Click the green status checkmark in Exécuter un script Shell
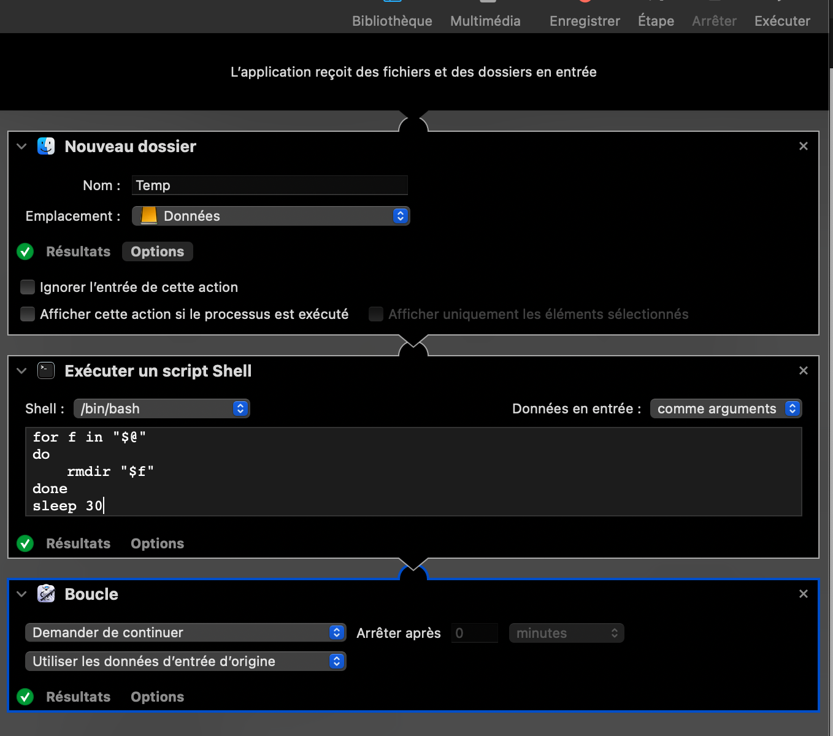The height and width of the screenshot is (736, 833). click(x=25, y=543)
